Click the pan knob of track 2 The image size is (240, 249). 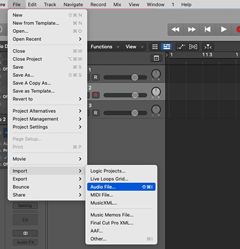tap(156, 92)
